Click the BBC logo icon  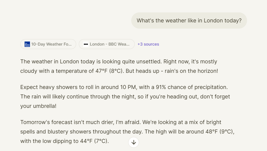pos(86,44)
